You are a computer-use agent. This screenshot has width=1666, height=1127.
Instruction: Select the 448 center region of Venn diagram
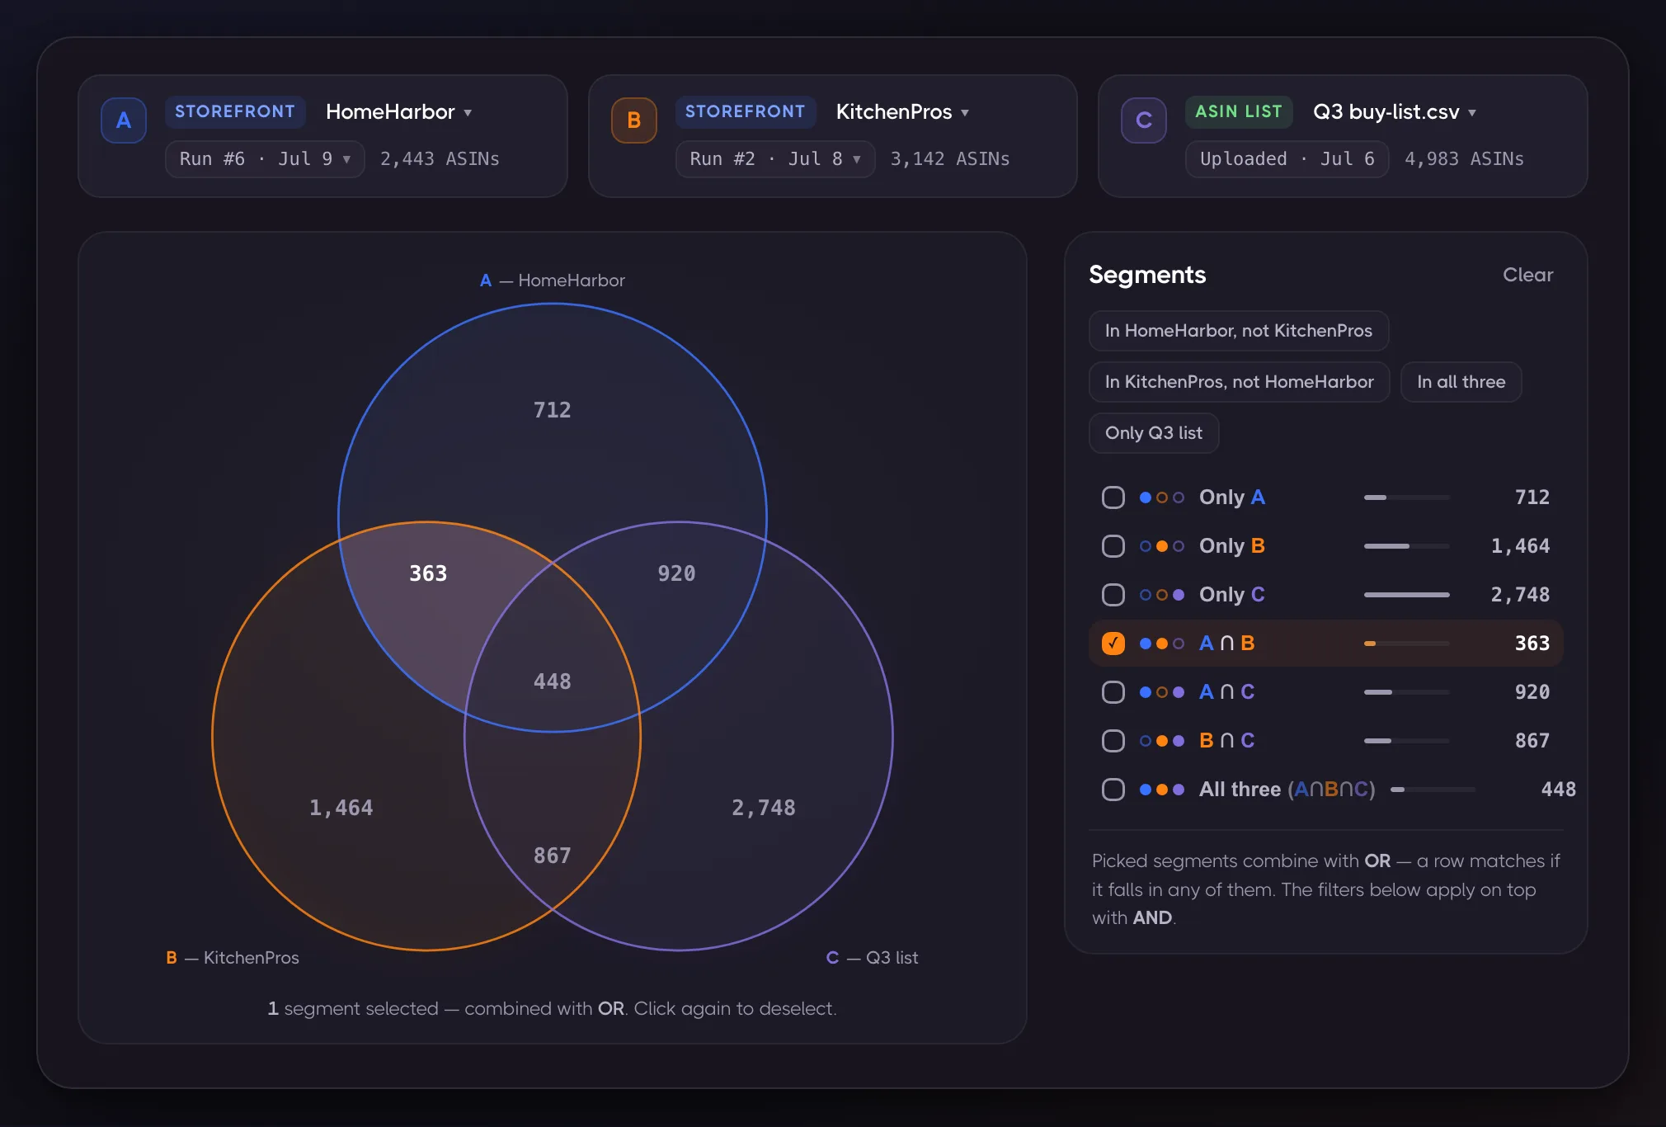click(x=552, y=681)
